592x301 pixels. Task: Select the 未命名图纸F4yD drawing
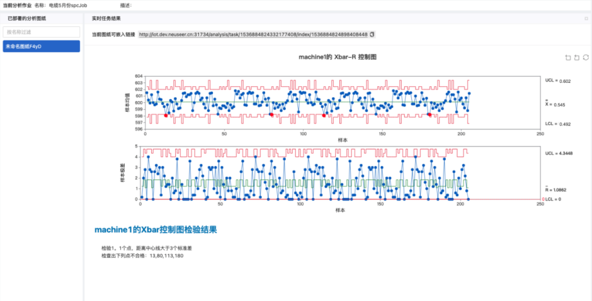(42, 46)
